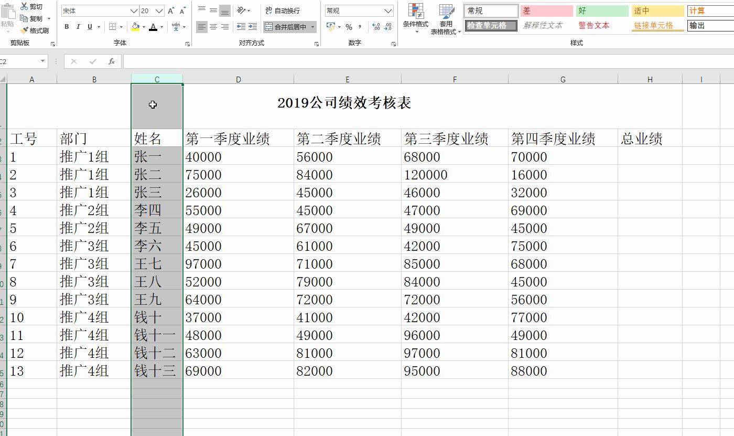The height and width of the screenshot is (436, 734).
Task: Apply the 链接单元格 (Linked Cell) style
Action: 657,25
